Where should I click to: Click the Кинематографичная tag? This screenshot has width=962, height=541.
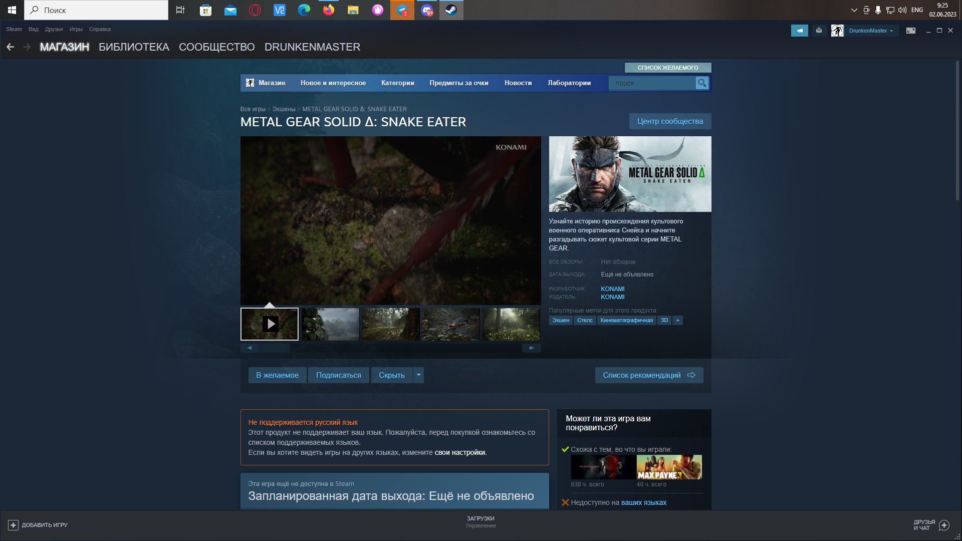(626, 320)
